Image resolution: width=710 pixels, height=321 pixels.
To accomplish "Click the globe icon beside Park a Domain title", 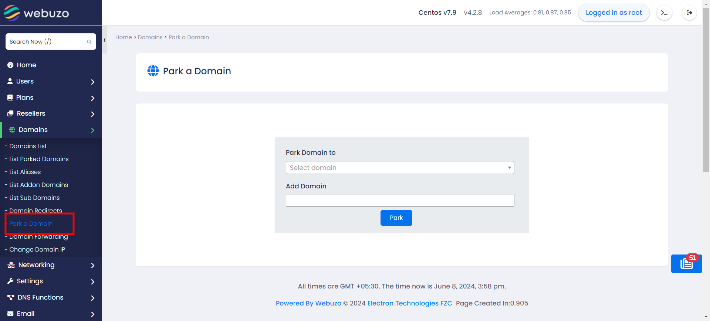I will point(153,71).
